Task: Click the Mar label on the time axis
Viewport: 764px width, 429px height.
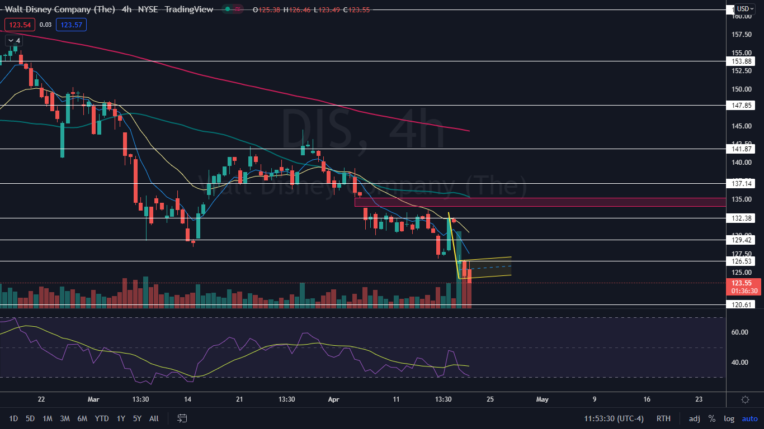Action: 93,399
